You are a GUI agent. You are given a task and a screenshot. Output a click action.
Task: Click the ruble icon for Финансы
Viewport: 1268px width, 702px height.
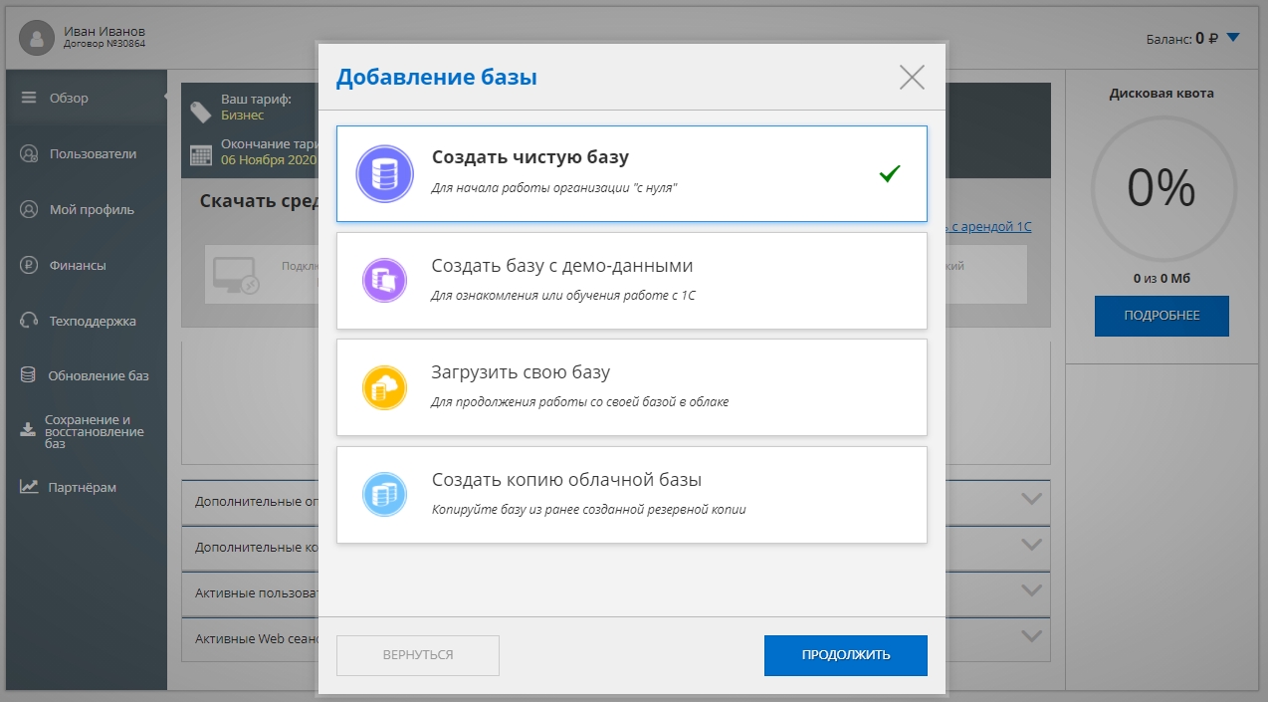pyautogui.click(x=29, y=265)
